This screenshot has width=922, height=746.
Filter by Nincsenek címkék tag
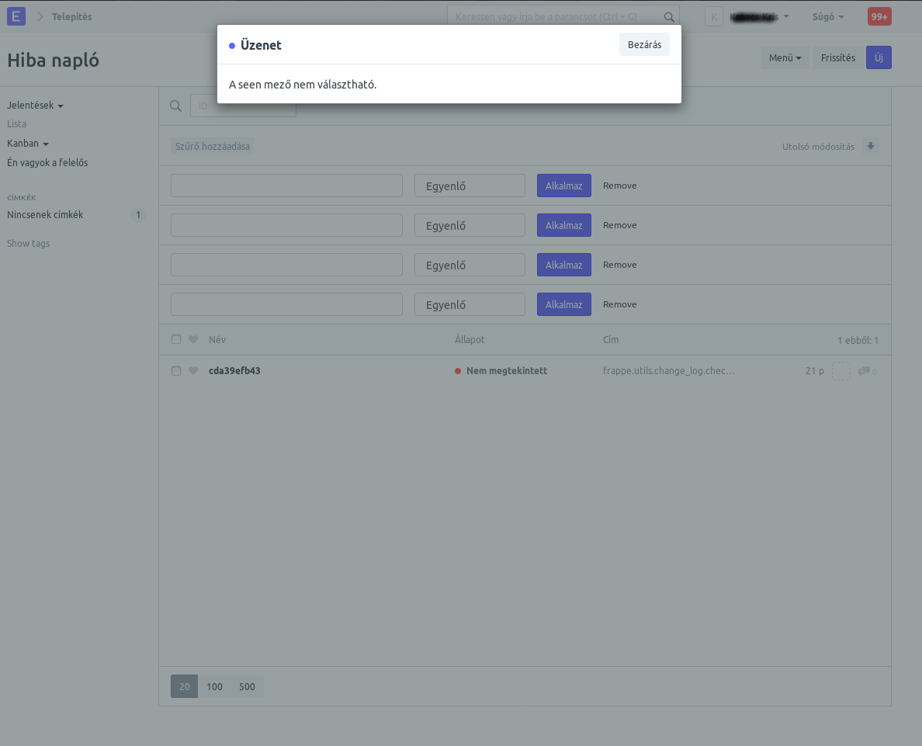tap(45, 215)
